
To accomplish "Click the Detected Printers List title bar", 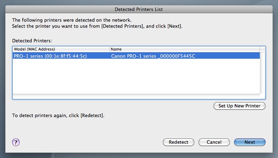I will pos(139,9).
